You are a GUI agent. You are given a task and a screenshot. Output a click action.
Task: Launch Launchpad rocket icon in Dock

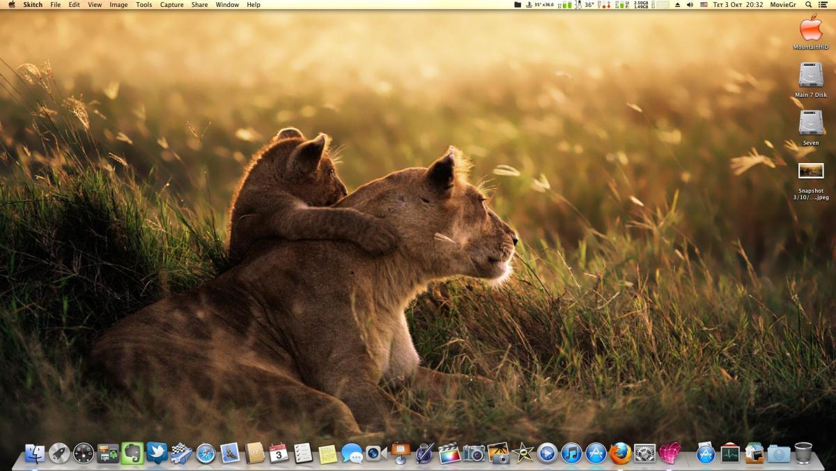59,454
